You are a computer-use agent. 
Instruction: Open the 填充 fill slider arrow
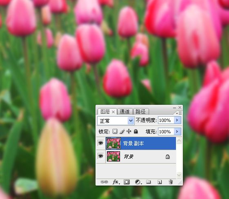coord(177,131)
